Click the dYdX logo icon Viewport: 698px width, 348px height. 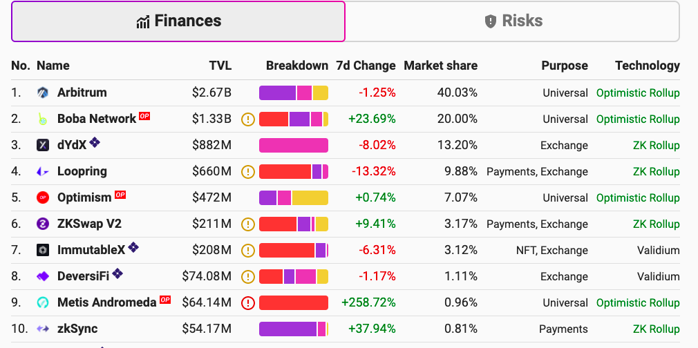(x=43, y=145)
